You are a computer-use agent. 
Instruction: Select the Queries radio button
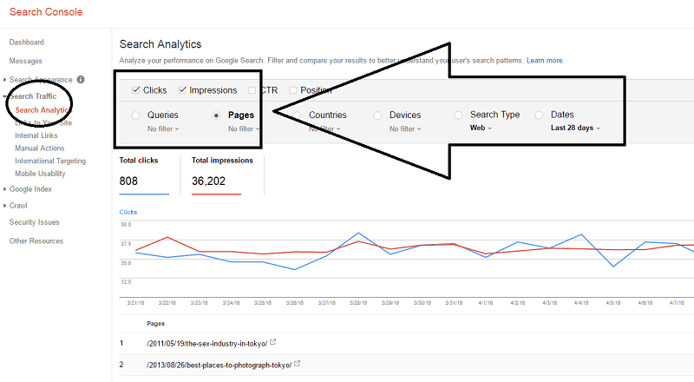pyautogui.click(x=135, y=115)
